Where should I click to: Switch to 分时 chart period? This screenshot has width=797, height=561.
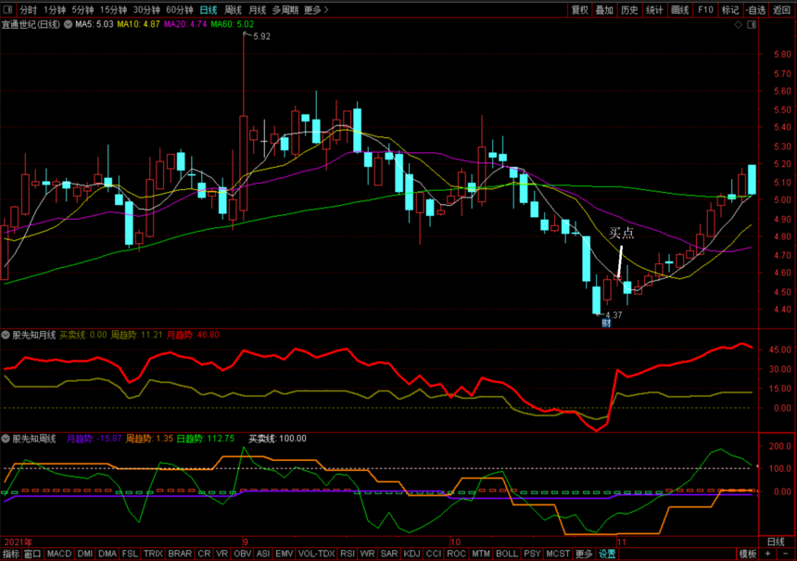(28, 9)
